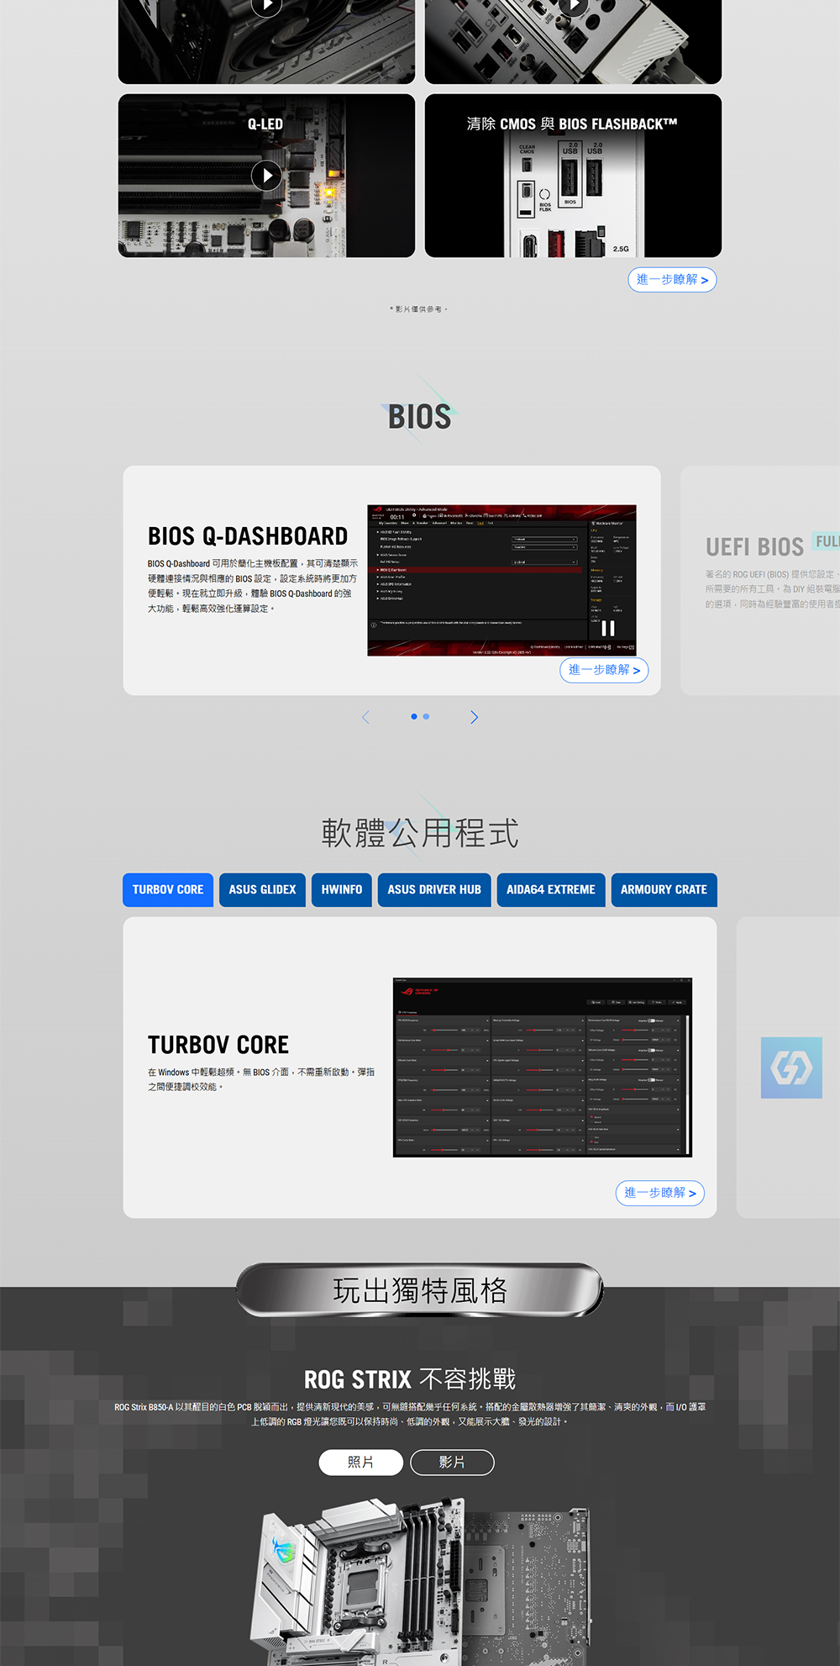Show the AIDA64 EXTREME tab
Viewport: 840px width, 1666px height.
[x=550, y=889]
